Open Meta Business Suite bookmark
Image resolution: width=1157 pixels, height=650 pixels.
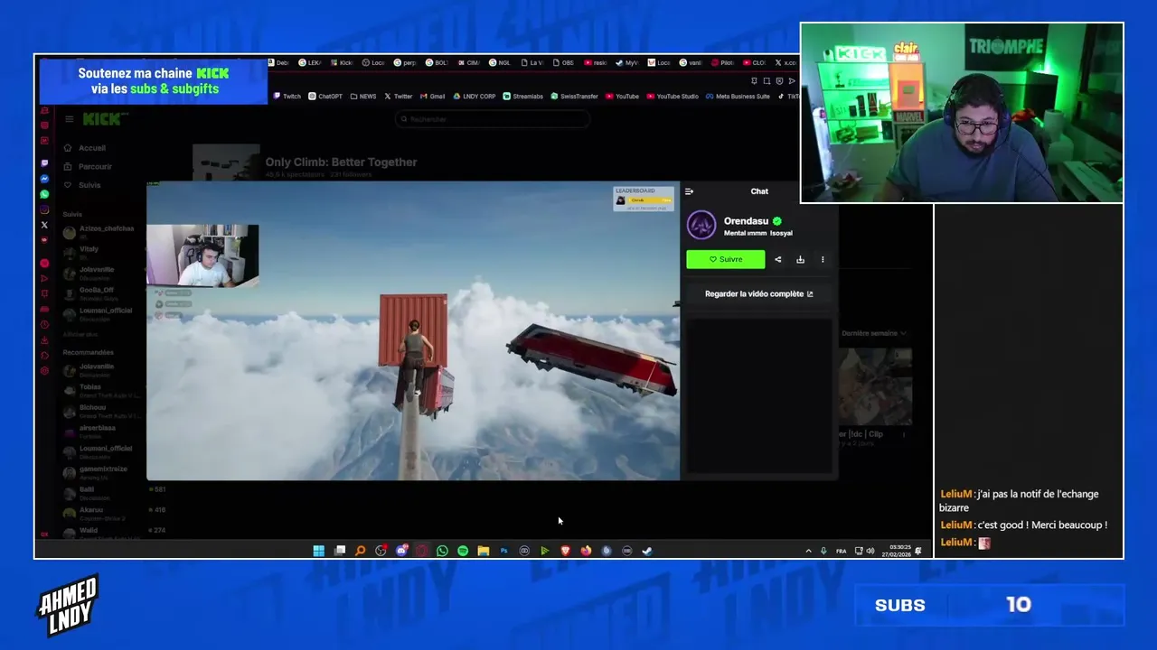(738, 96)
